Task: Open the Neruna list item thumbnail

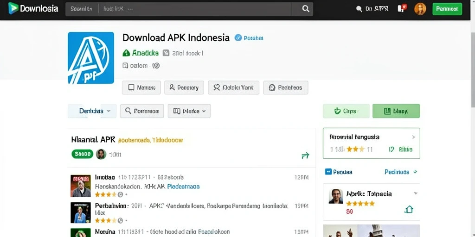Action: click(x=81, y=232)
